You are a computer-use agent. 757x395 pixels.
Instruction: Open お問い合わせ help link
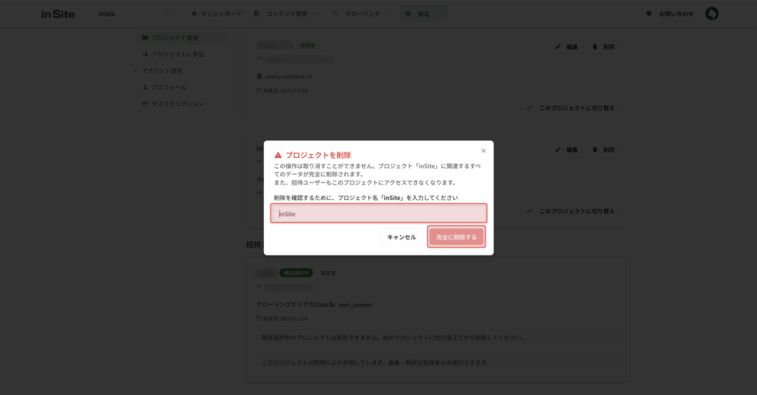(x=670, y=14)
